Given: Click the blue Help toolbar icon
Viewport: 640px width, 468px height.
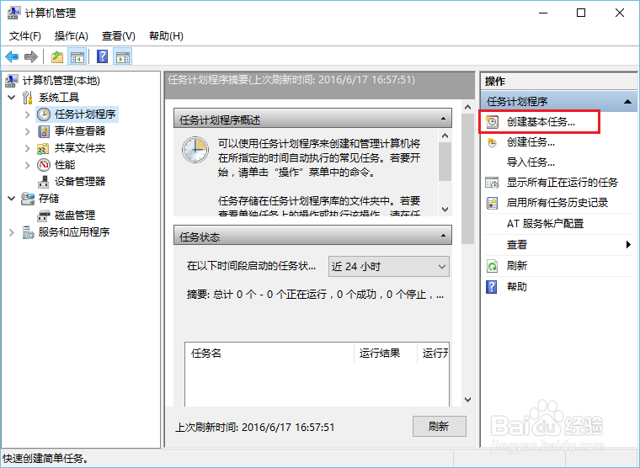Looking at the screenshot, I should [x=102, y=56].
